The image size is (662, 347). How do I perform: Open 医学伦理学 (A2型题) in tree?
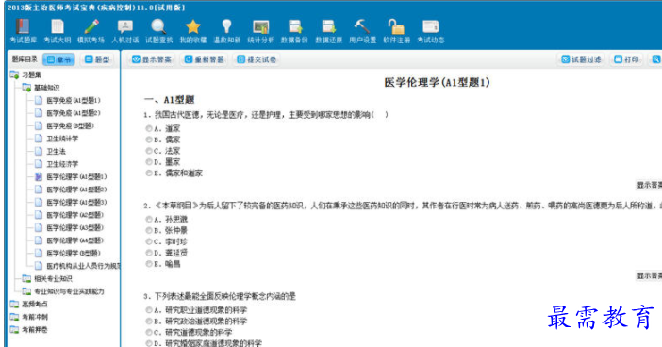point(69,215)
